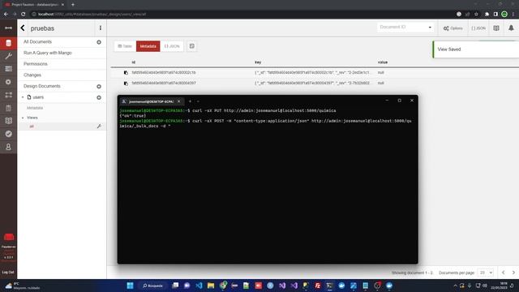Open Permissions page
This screenshot has width=519, height=292.
36,64
